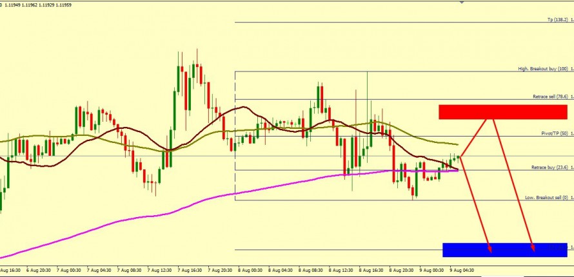Click the 9 Aug 04:30 time axis label

pos(462,271)
